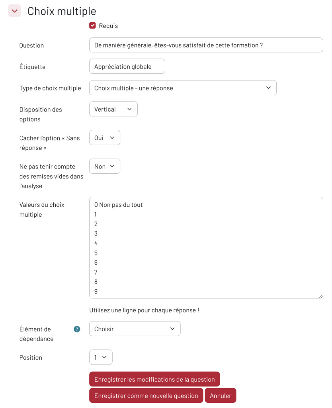Click the Requis label text
Screen dimensions: 332x408
(108, 26)
